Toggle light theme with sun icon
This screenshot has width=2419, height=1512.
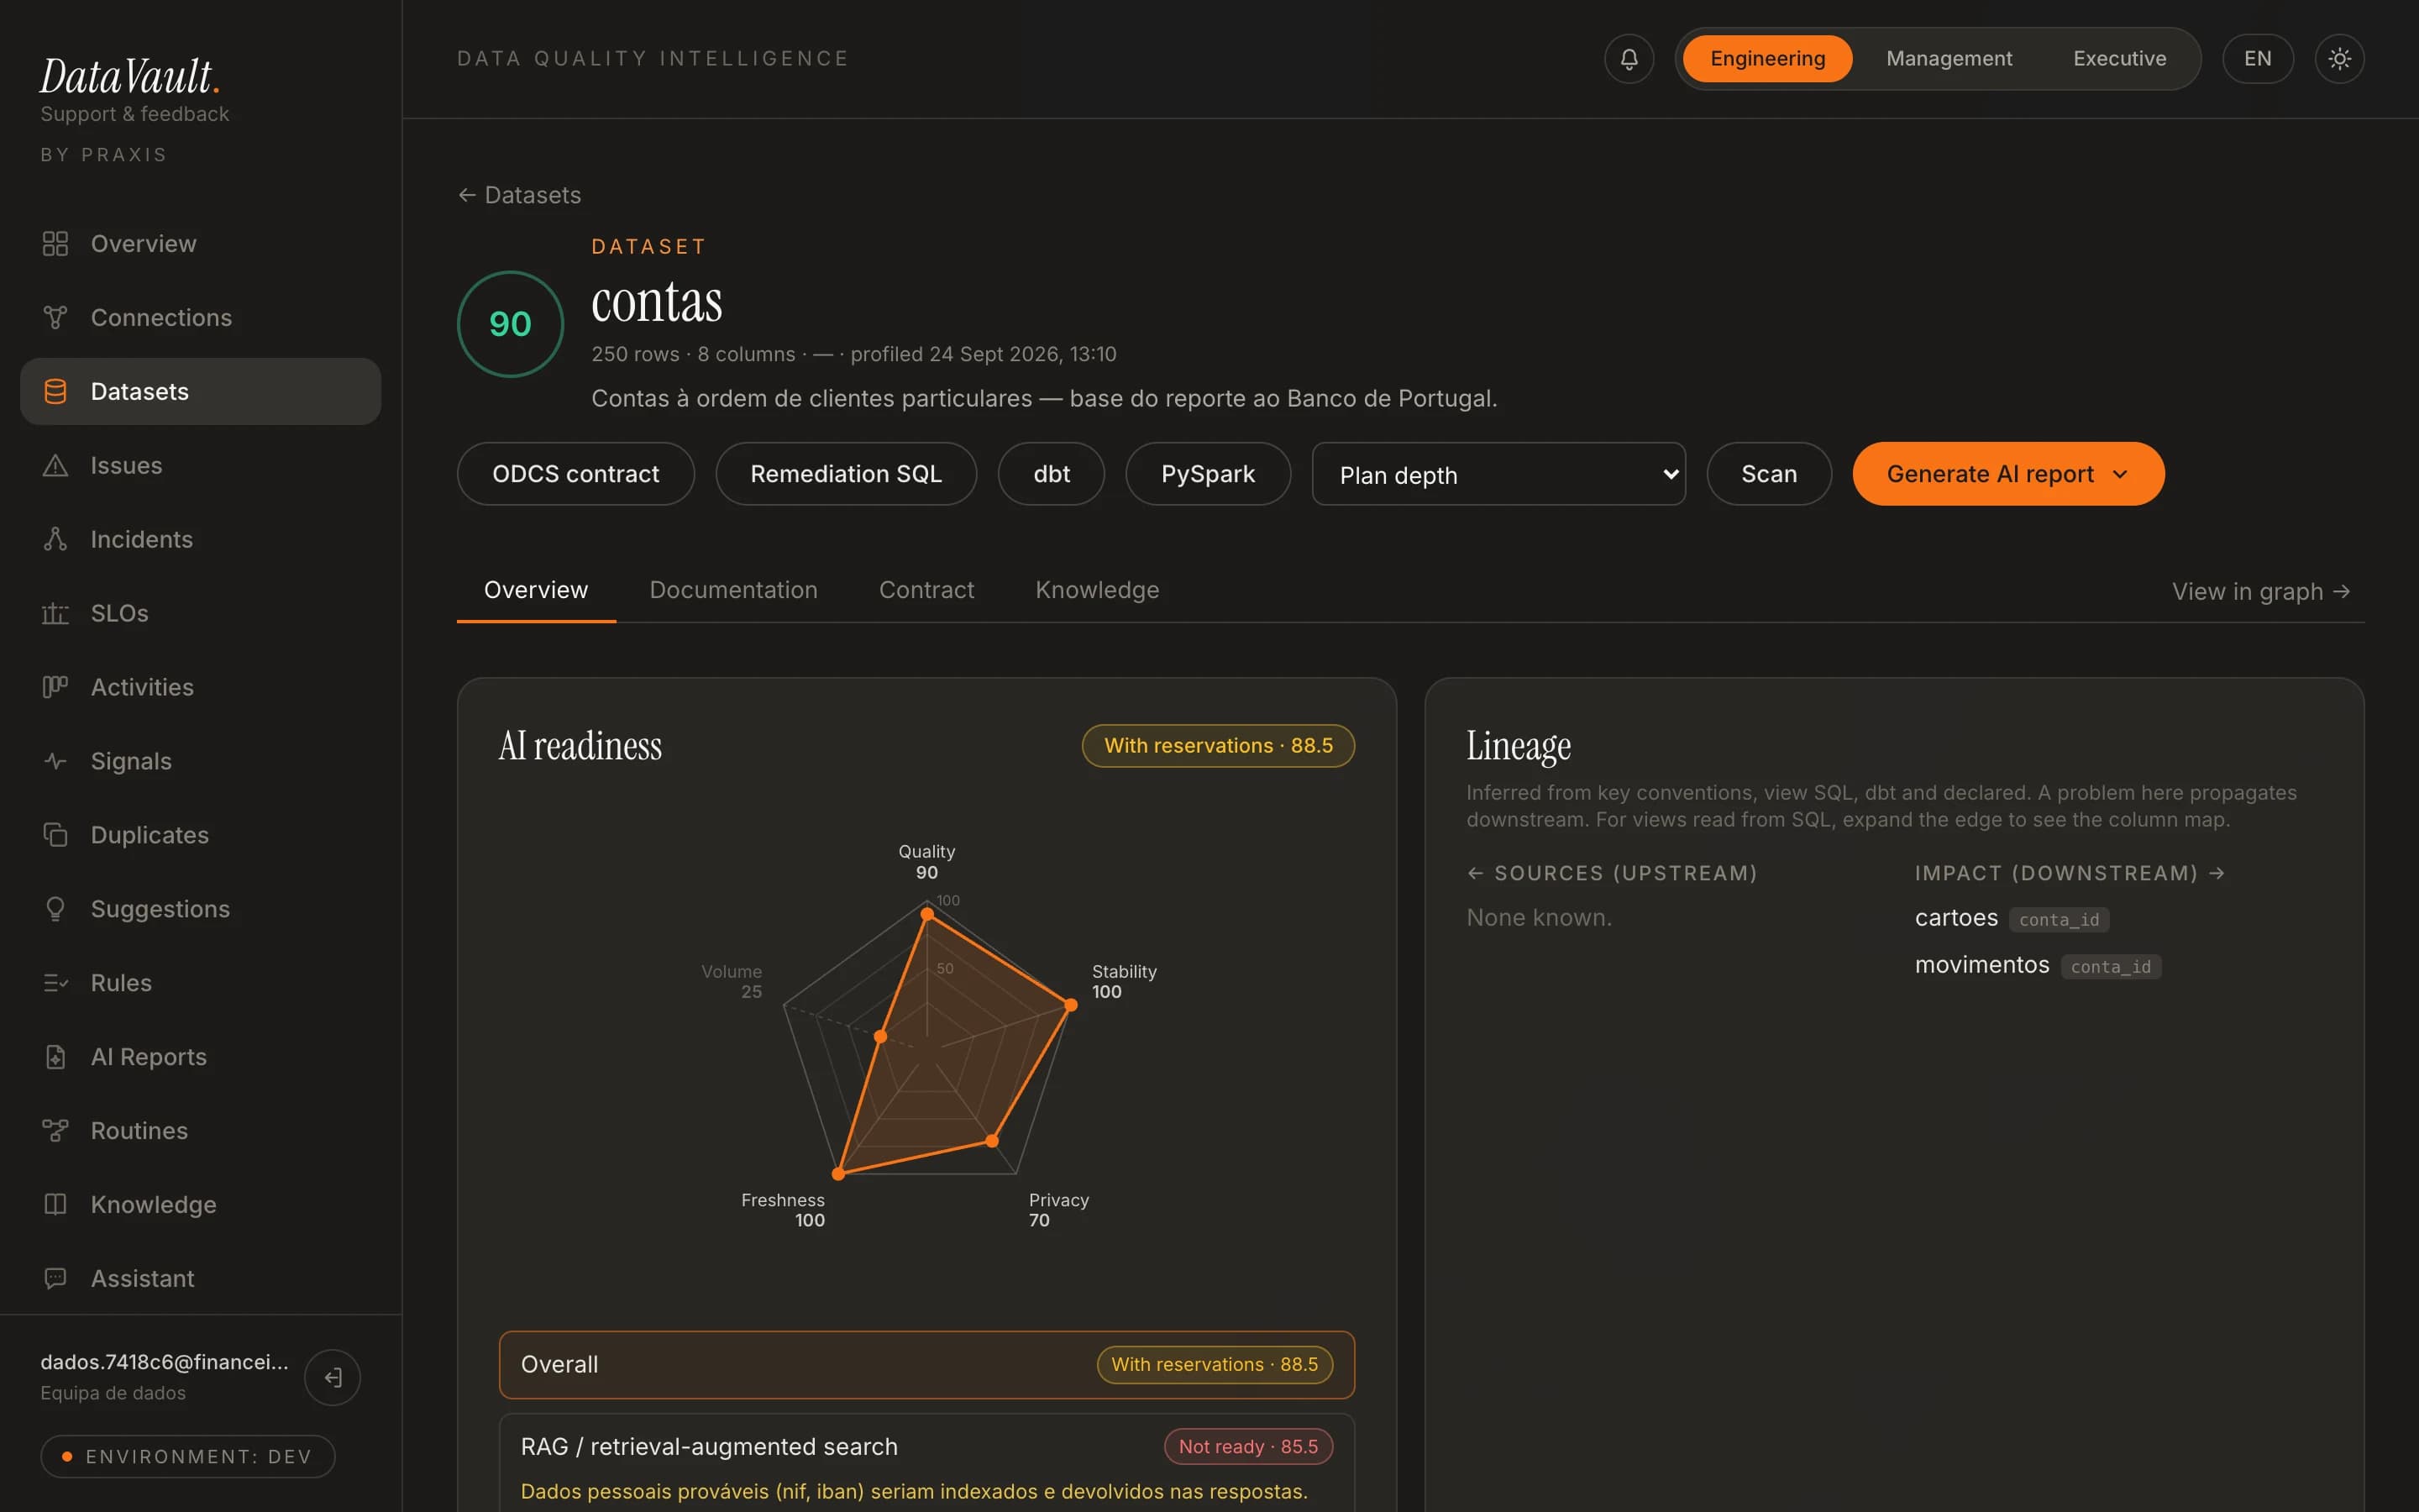(2339, 59)
